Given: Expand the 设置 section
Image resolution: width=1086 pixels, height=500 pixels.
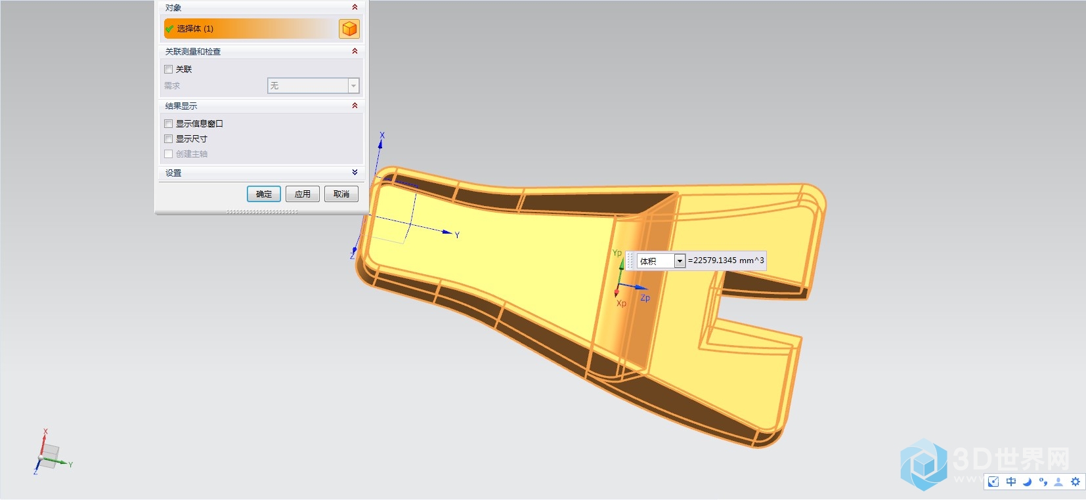Looking at the screenshot, I should click(355, 173).
